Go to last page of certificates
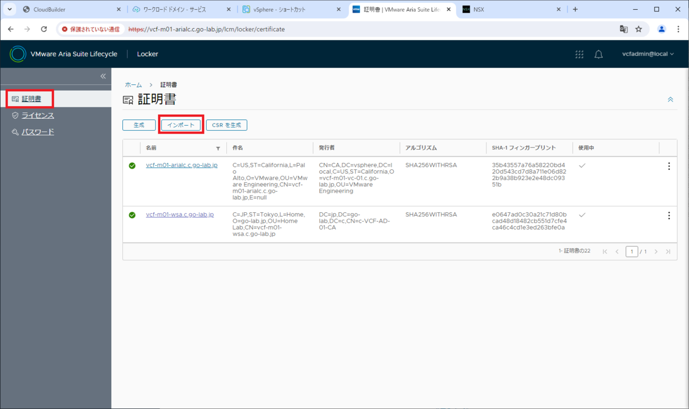The height and width of the screenshot is (409, 689). (x=668, y=252)
